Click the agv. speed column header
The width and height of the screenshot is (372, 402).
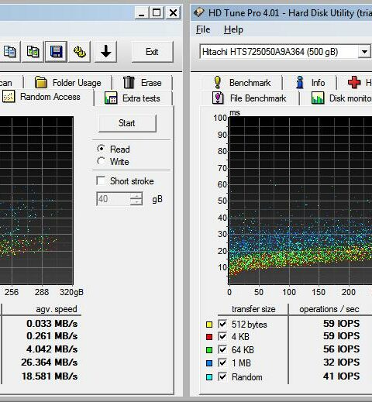tap(57, 309)
